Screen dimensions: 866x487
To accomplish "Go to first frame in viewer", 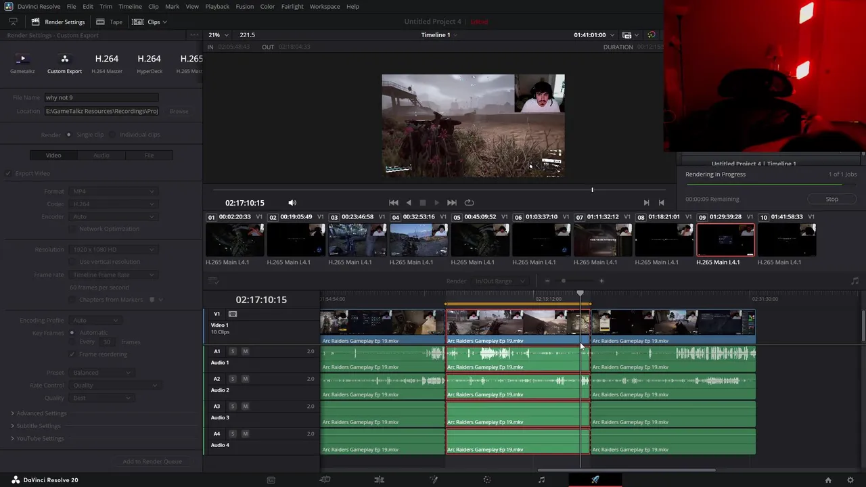I will (x=393, y=202).
